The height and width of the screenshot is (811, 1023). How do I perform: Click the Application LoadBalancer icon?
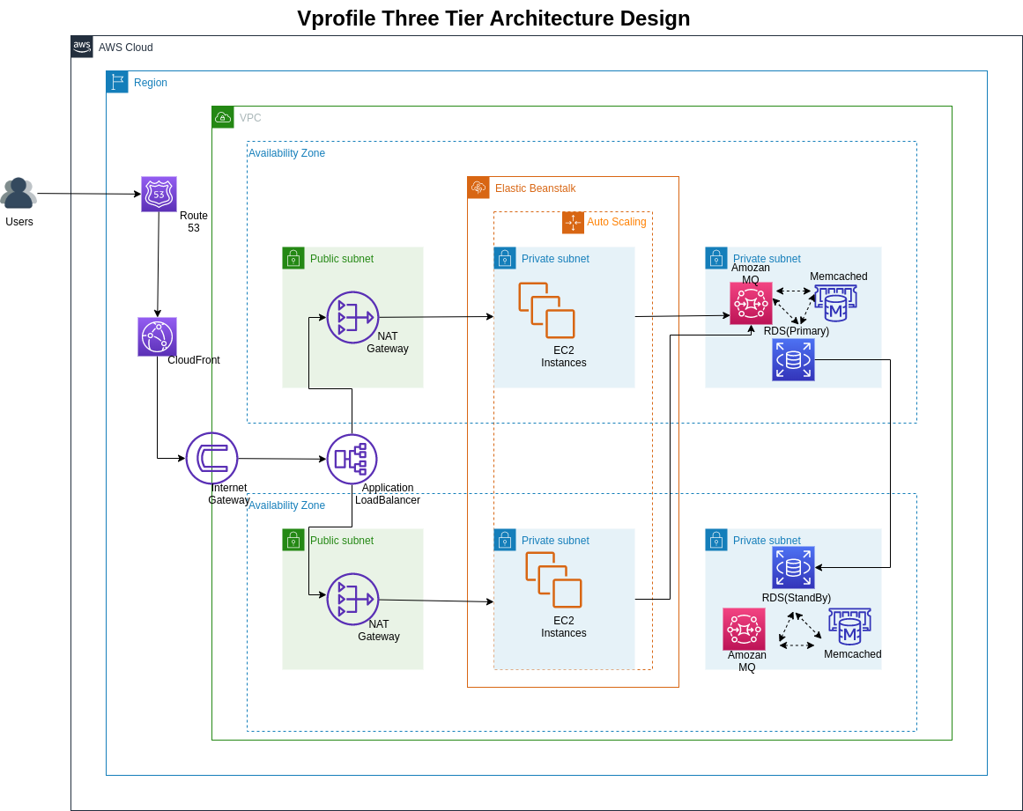352,459
